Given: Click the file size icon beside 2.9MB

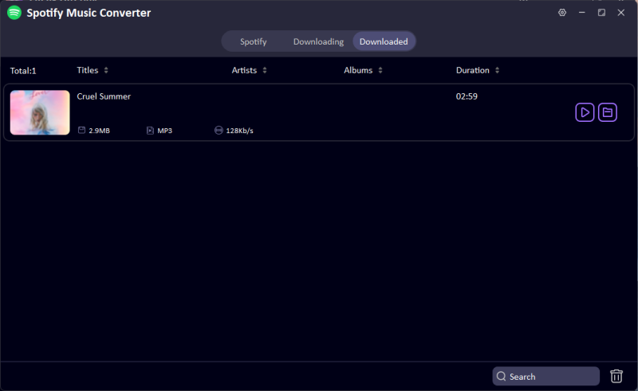Looking at the screenshot, I should tap(81, 130).
